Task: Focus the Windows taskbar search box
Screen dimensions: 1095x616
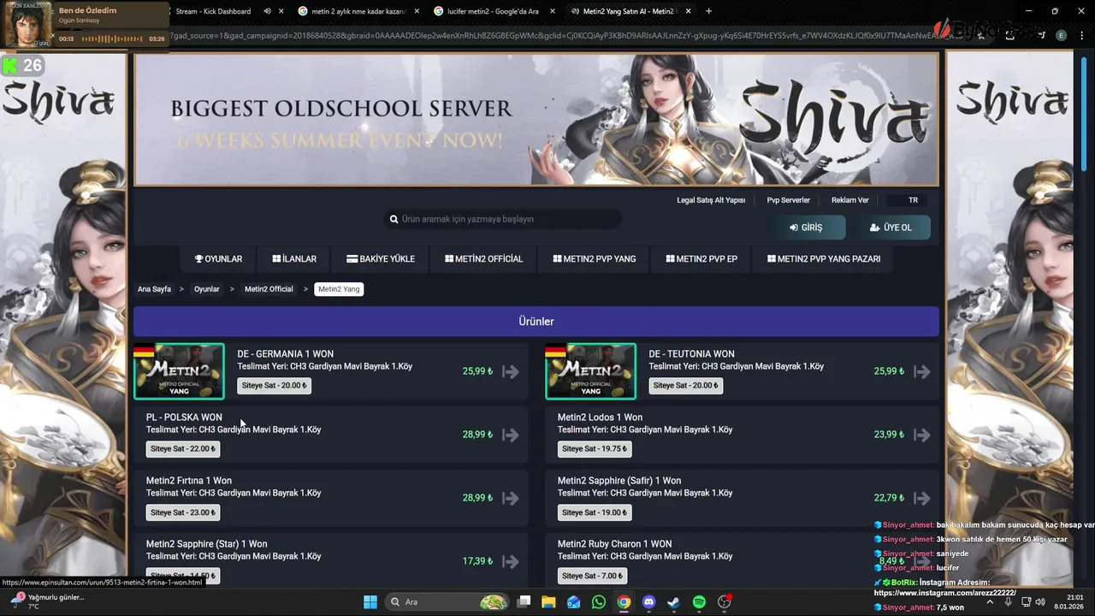Action: click(447, 602)
